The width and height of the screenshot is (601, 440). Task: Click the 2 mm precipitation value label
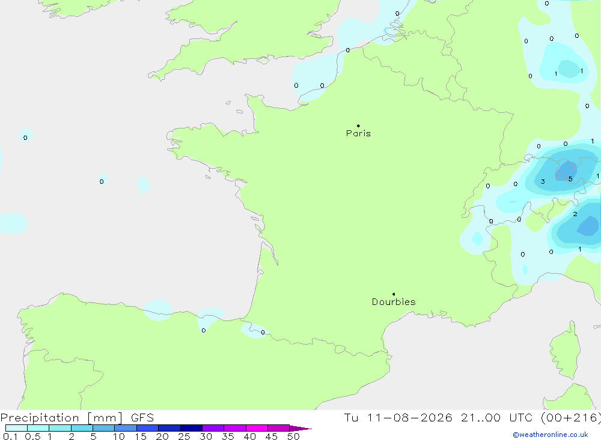pos(575,214)
